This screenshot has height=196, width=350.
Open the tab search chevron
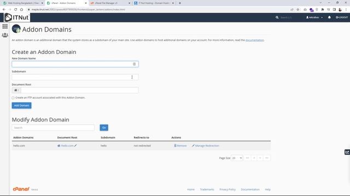coord(321,3)
